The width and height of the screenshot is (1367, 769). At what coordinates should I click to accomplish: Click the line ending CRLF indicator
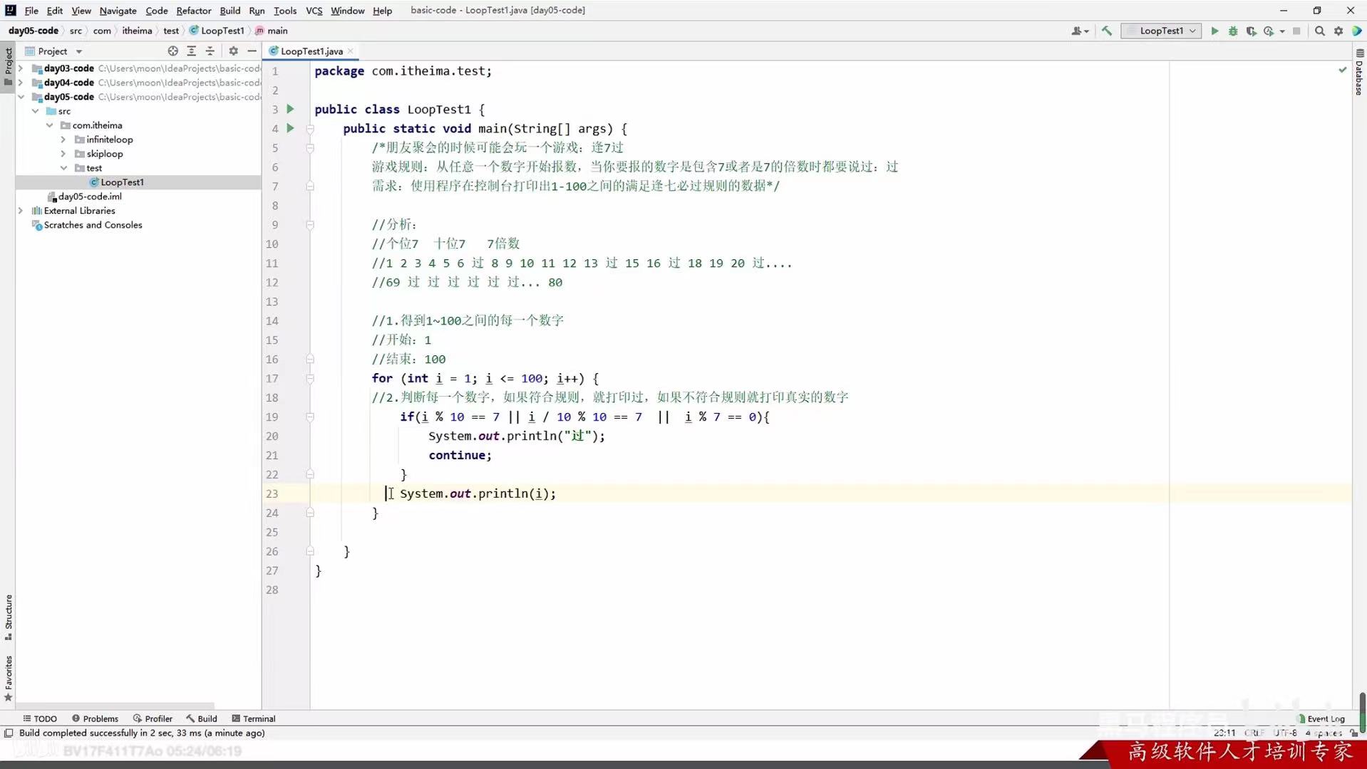pyautogui.click(x=1253, y=733)
